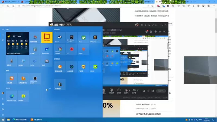Open the QQ Music tile

tap(23, 97)
